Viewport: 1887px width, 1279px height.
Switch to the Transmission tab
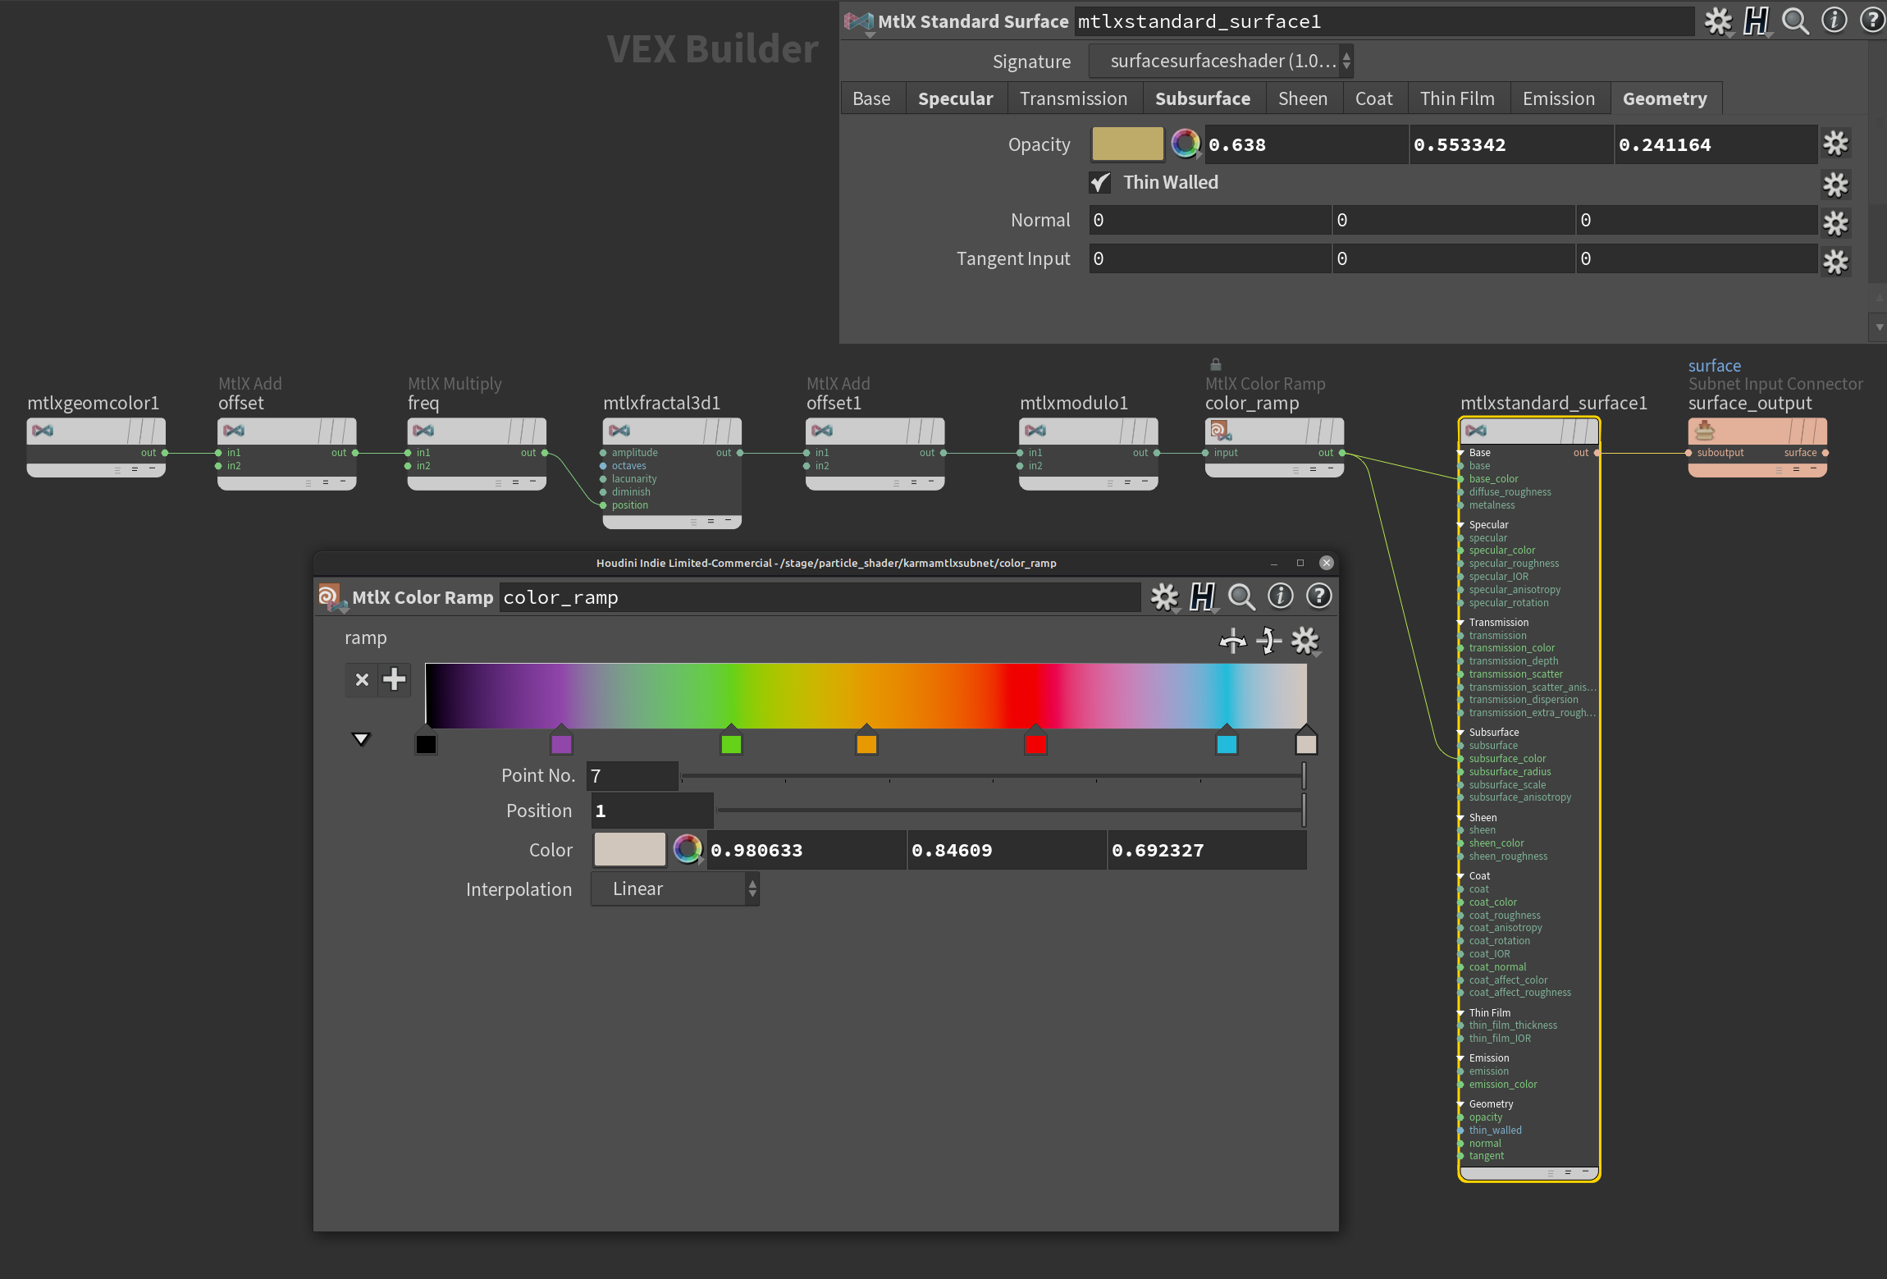tap(1073, 98)
